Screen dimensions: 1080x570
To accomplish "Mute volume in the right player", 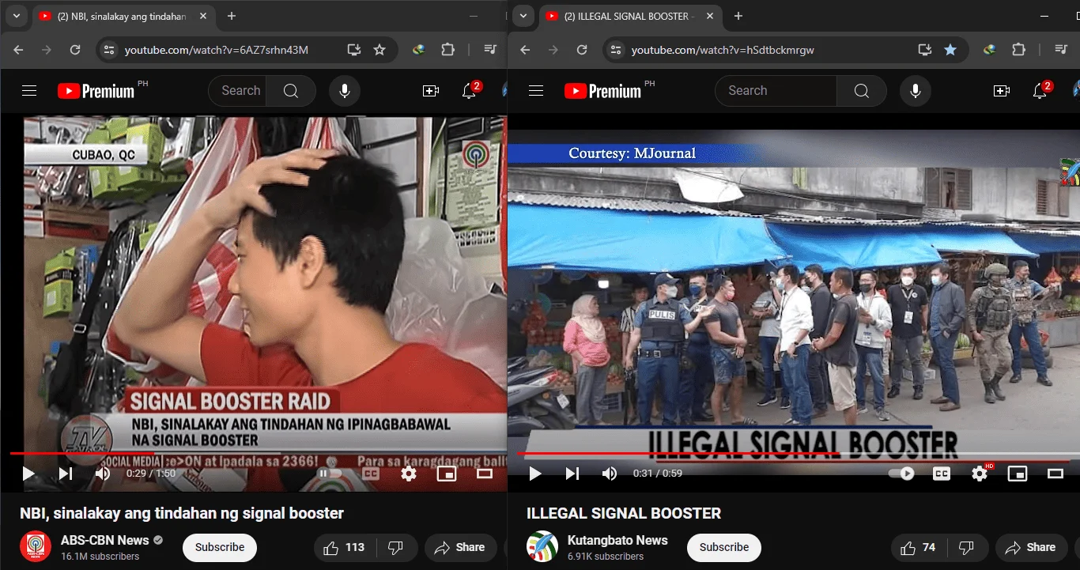I will point(610,474).
